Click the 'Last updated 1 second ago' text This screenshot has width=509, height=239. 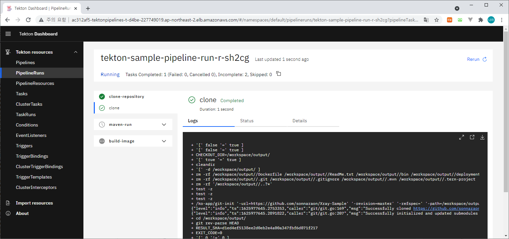(x=282, y=60)
